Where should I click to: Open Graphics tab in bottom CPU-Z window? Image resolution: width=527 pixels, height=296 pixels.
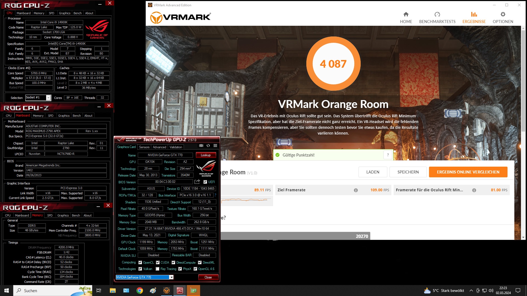pyautogui.click(x=63, y=215)
